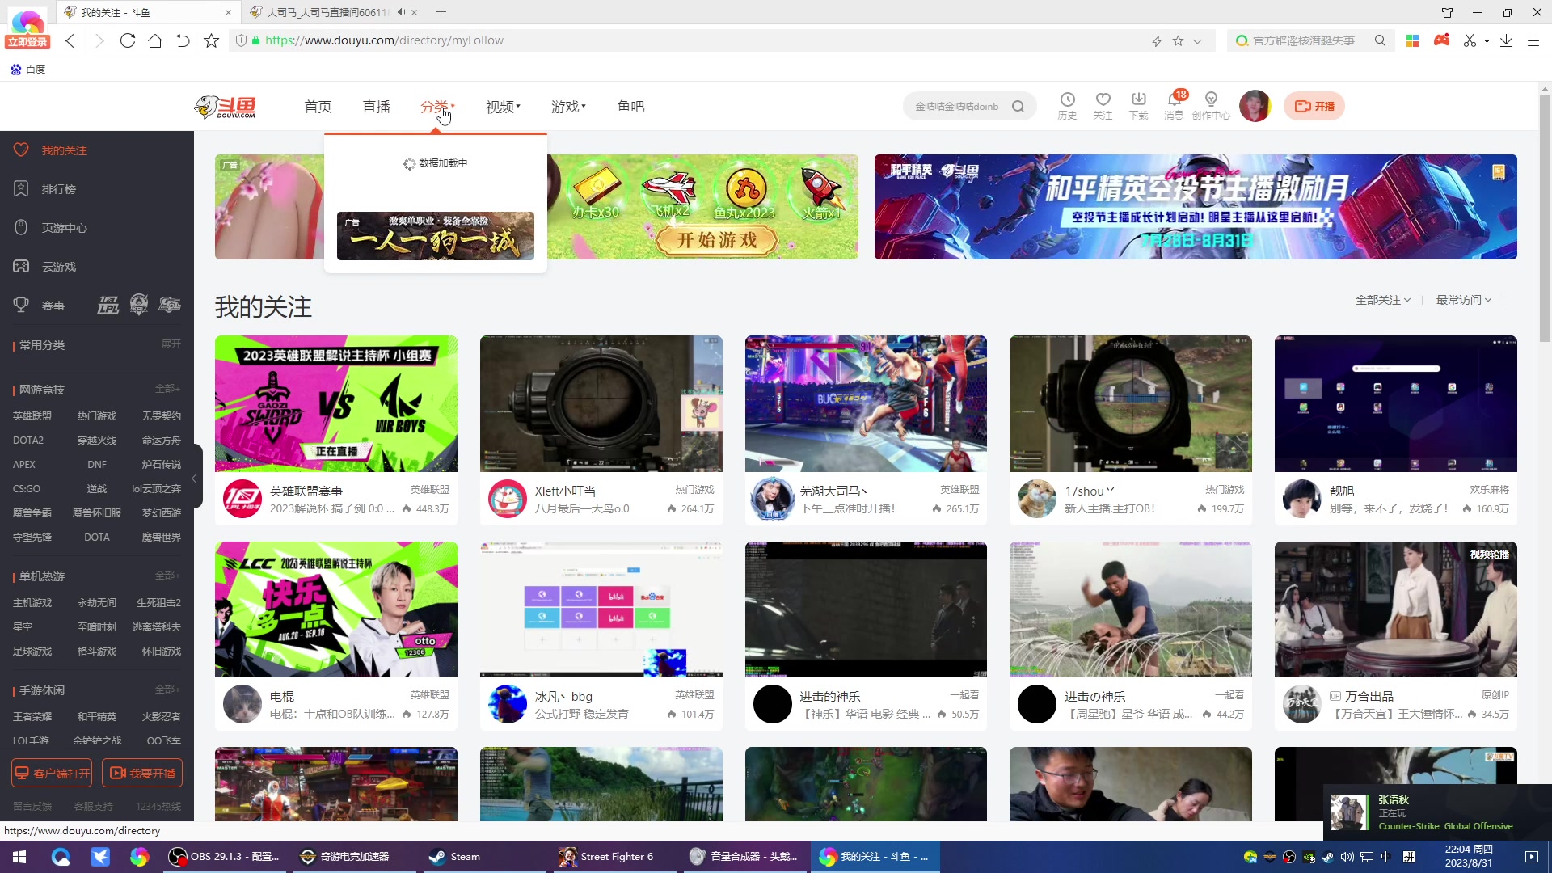Viewport: 1552px width, 873px height.
Task: Click the page vertical scrollbar
Action: (x=1545, y=218)
